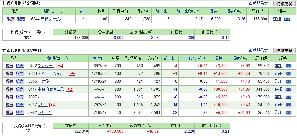Click 現売 for アイフィスジャパン
Viewport: 297px width, 136px height.
tap(19, 74)
